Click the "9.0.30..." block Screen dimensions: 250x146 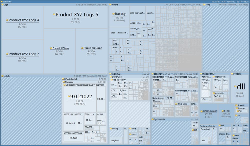pyautogui.click(x=101, y=99)
